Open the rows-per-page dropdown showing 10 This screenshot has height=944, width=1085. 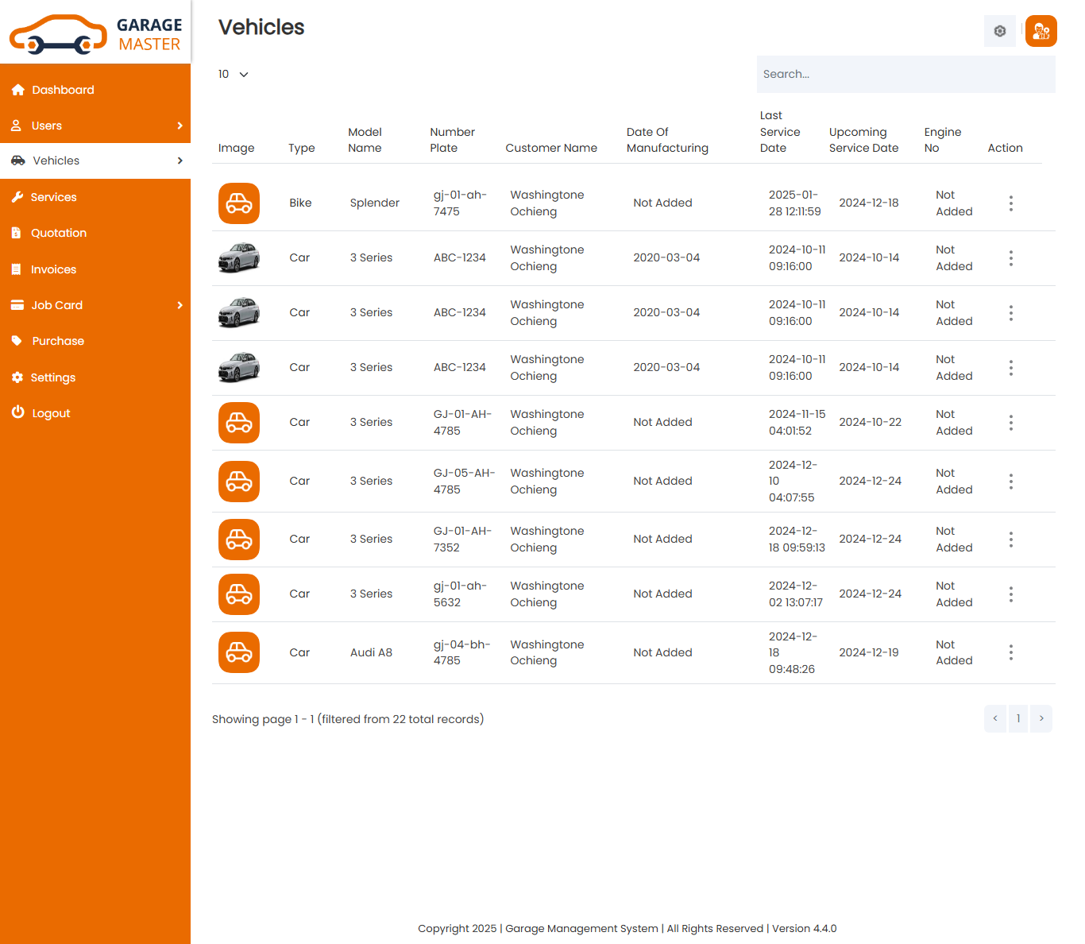click(233, 74)
